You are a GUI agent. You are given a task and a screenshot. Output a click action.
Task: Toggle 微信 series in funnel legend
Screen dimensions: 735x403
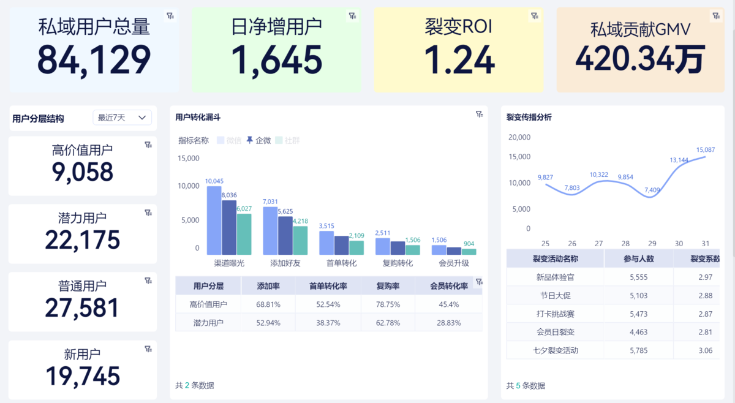click(x=229, y=140)
